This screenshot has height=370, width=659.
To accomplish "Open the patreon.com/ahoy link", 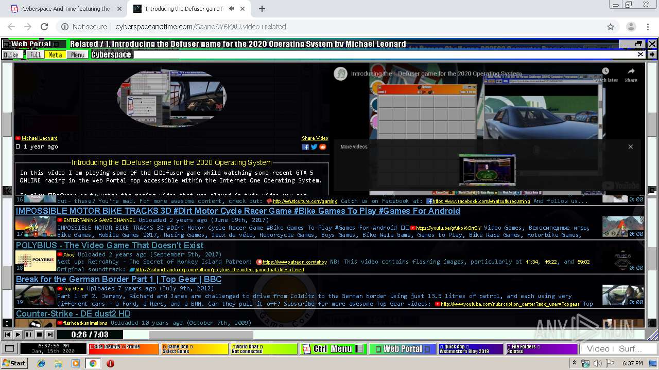I will tap(294, 262).
